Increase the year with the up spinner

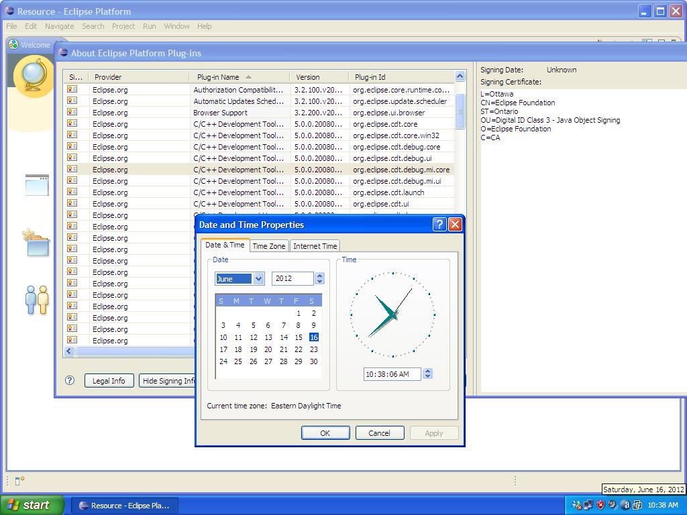tap(320, 276)
